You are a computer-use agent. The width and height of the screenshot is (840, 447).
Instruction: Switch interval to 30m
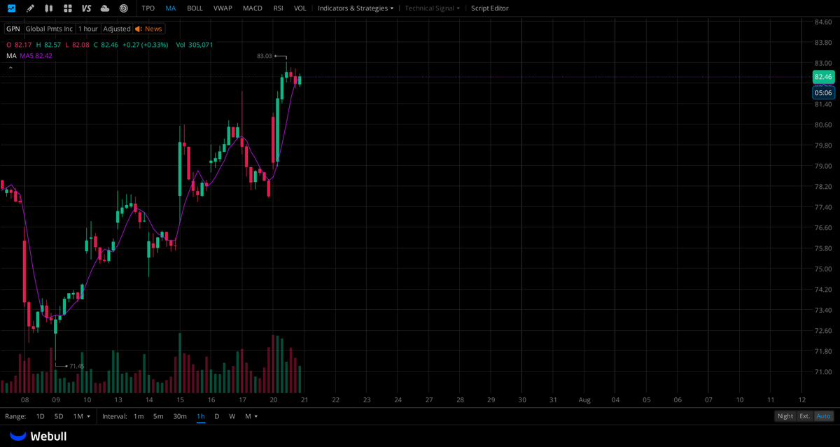tap(180, 416)
